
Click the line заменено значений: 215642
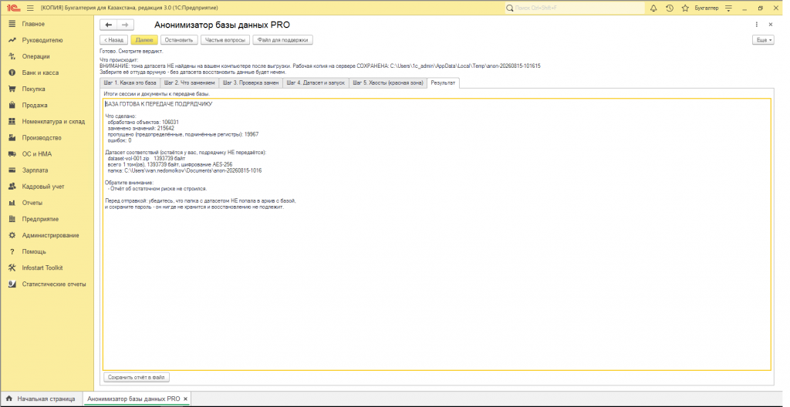141,128
